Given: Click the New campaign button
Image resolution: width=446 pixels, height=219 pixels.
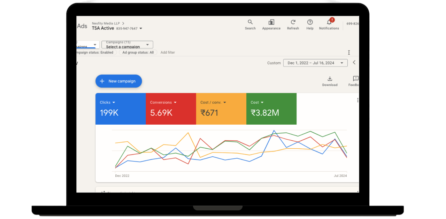Looking at the screenshot, I should 119,81.
